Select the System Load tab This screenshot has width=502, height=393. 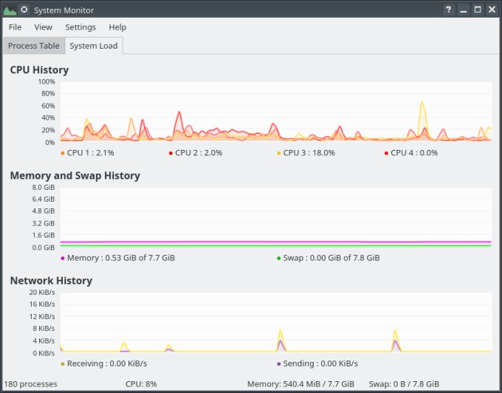(94, 46)
